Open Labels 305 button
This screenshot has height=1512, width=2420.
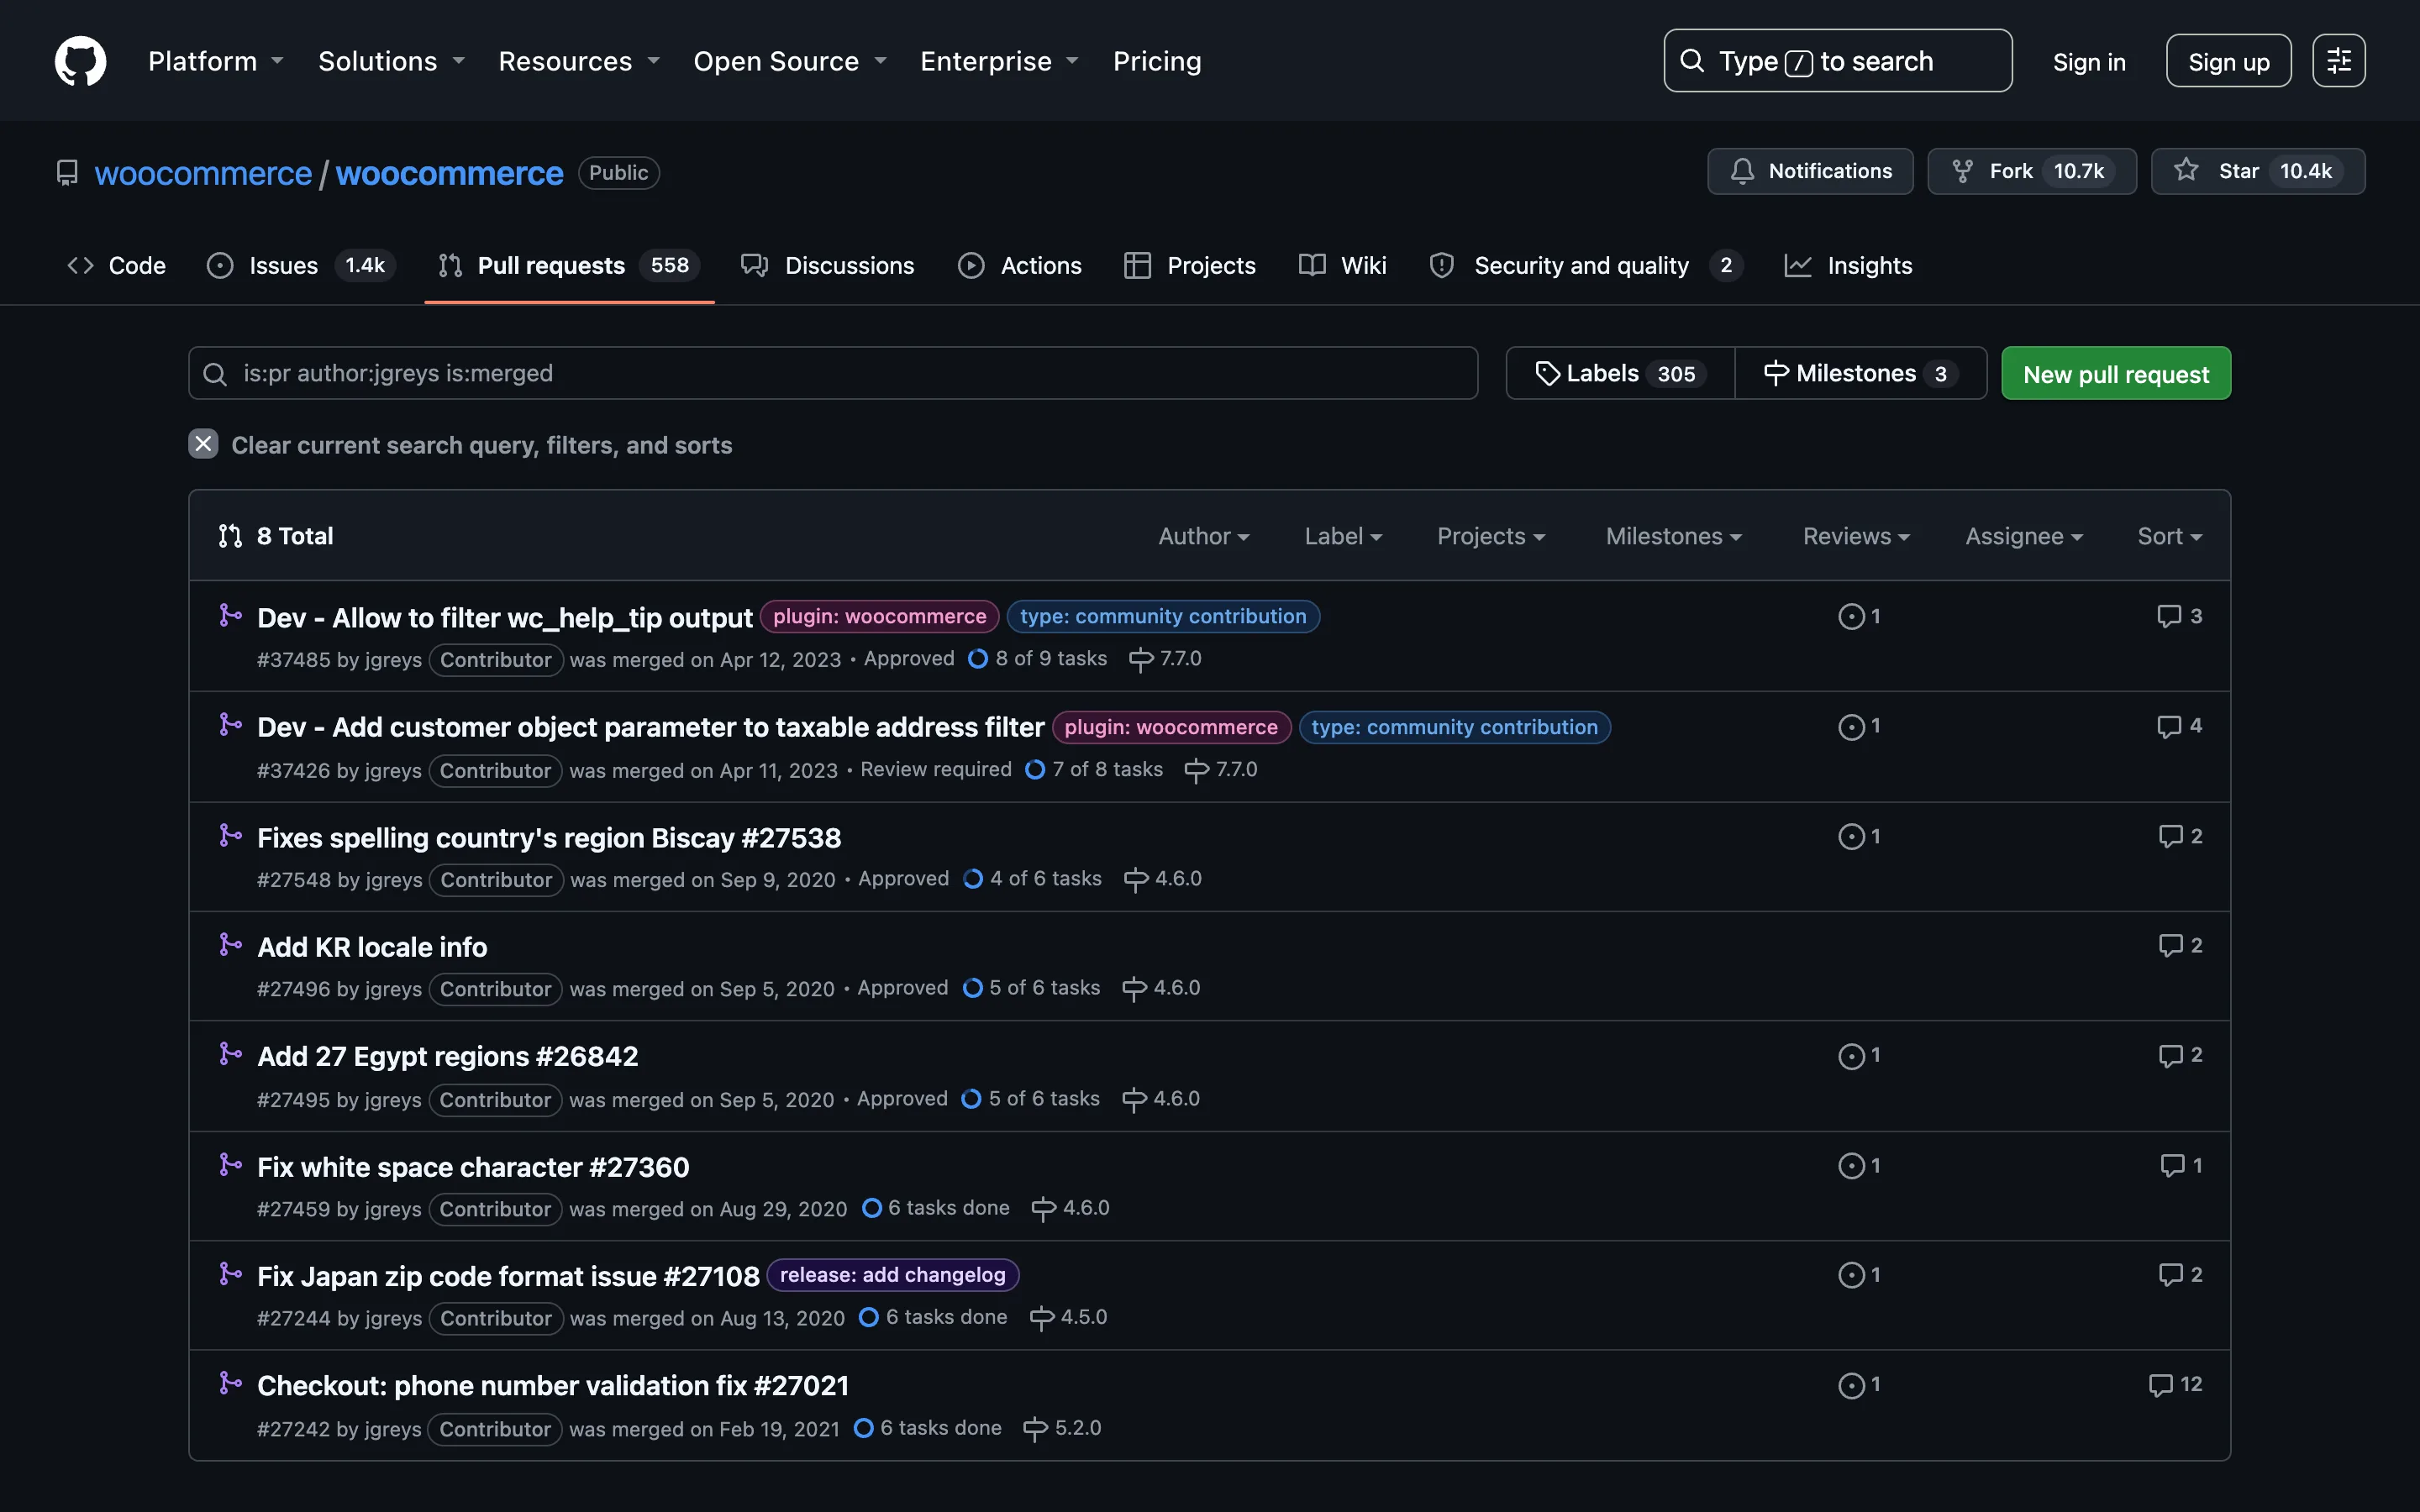[x=1620, y=373]
